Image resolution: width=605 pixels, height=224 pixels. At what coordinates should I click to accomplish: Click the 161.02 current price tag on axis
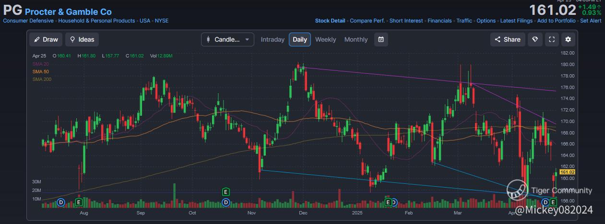[x=567, y=172]
